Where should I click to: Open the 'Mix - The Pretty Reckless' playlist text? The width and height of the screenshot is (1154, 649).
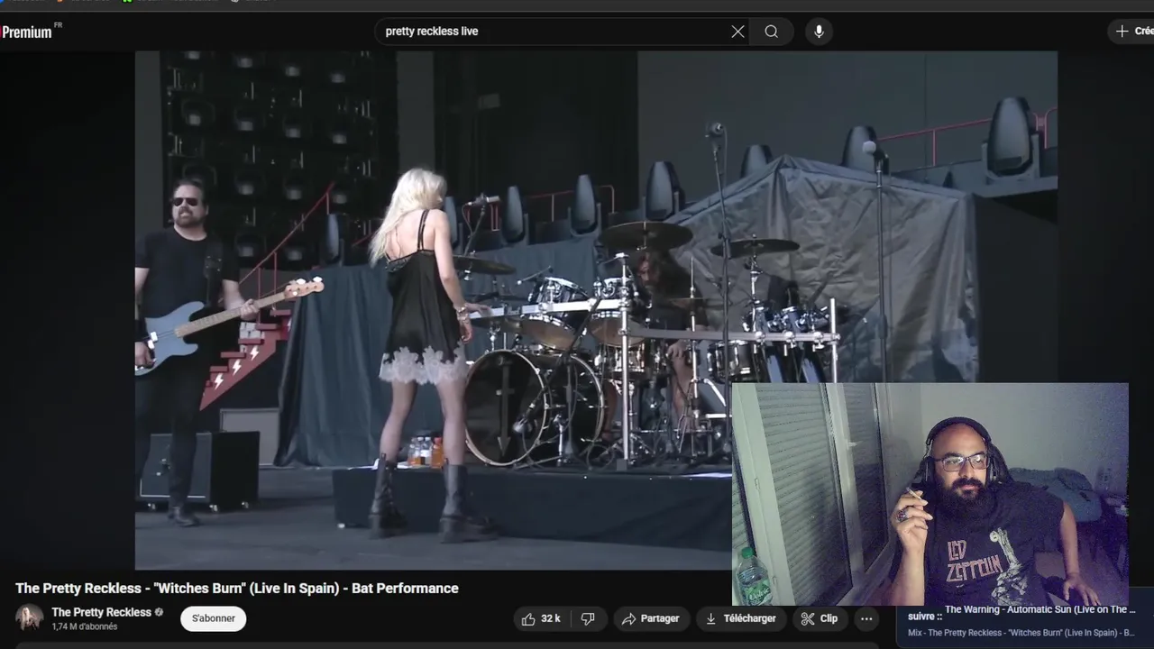1021,633
